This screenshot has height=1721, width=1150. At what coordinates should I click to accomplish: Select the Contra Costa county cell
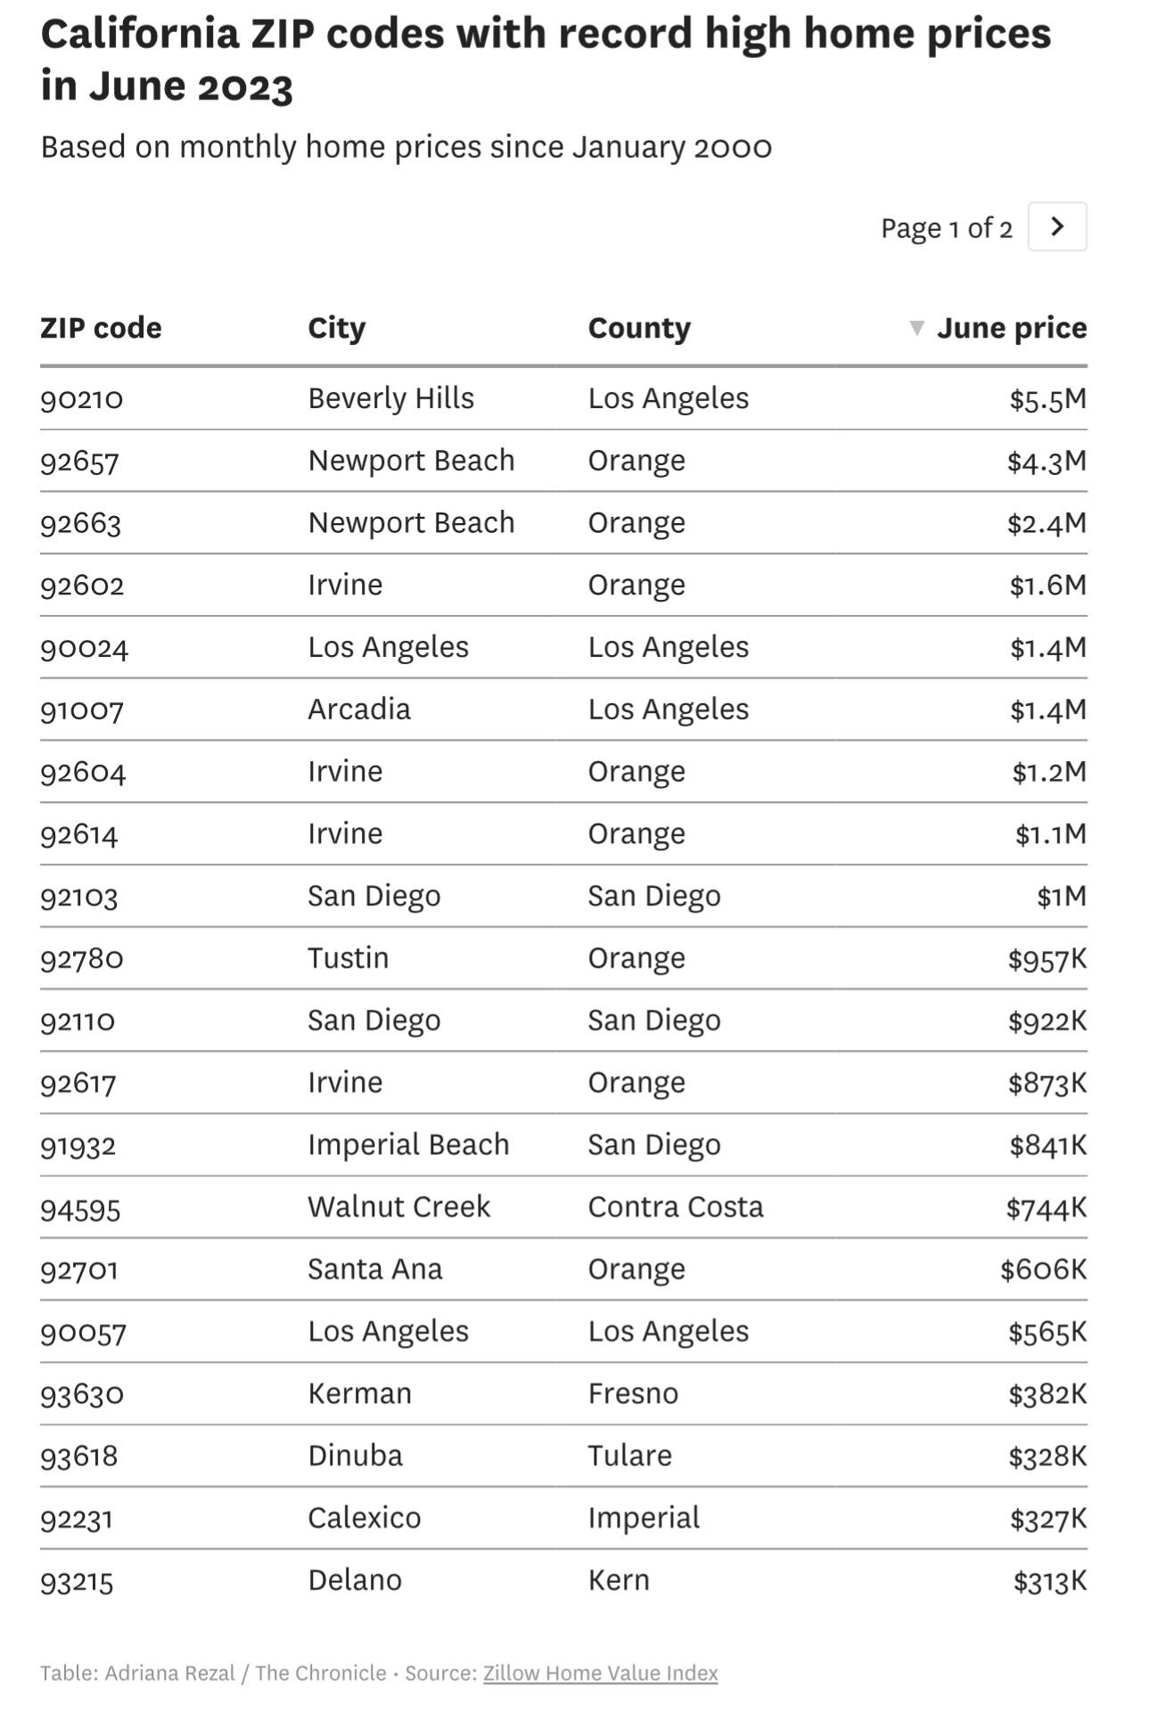click(675, 1207)
